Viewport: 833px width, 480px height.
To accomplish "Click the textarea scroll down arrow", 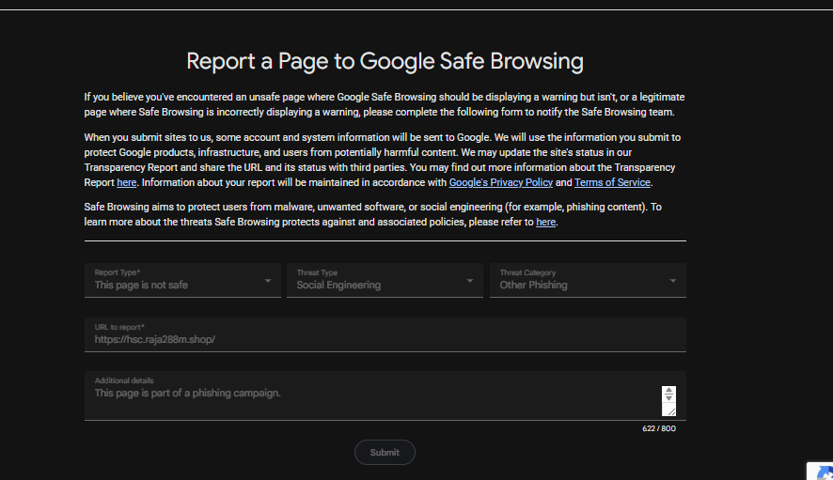I will click(668, 397).
